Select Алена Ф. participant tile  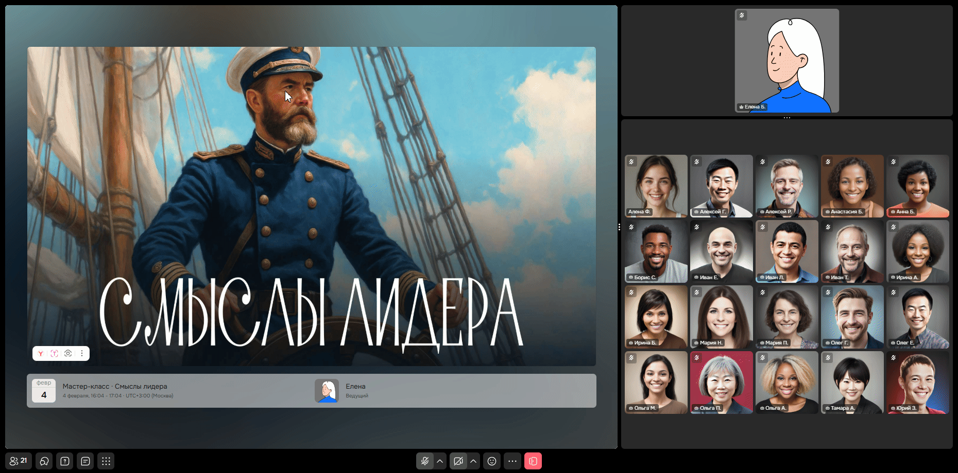[x=656, y=186]
